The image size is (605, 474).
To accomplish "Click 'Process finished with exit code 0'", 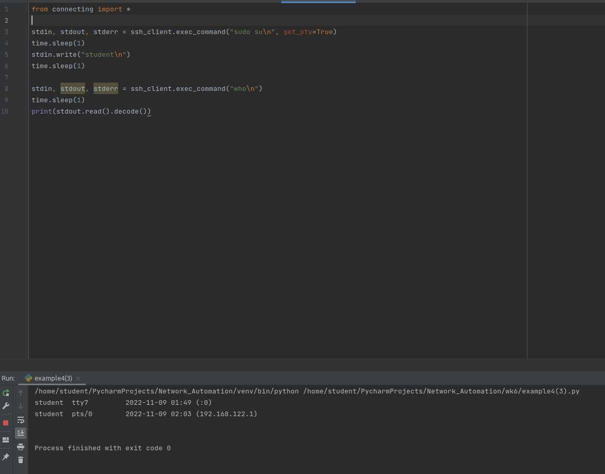I will (x=103, y=448).
